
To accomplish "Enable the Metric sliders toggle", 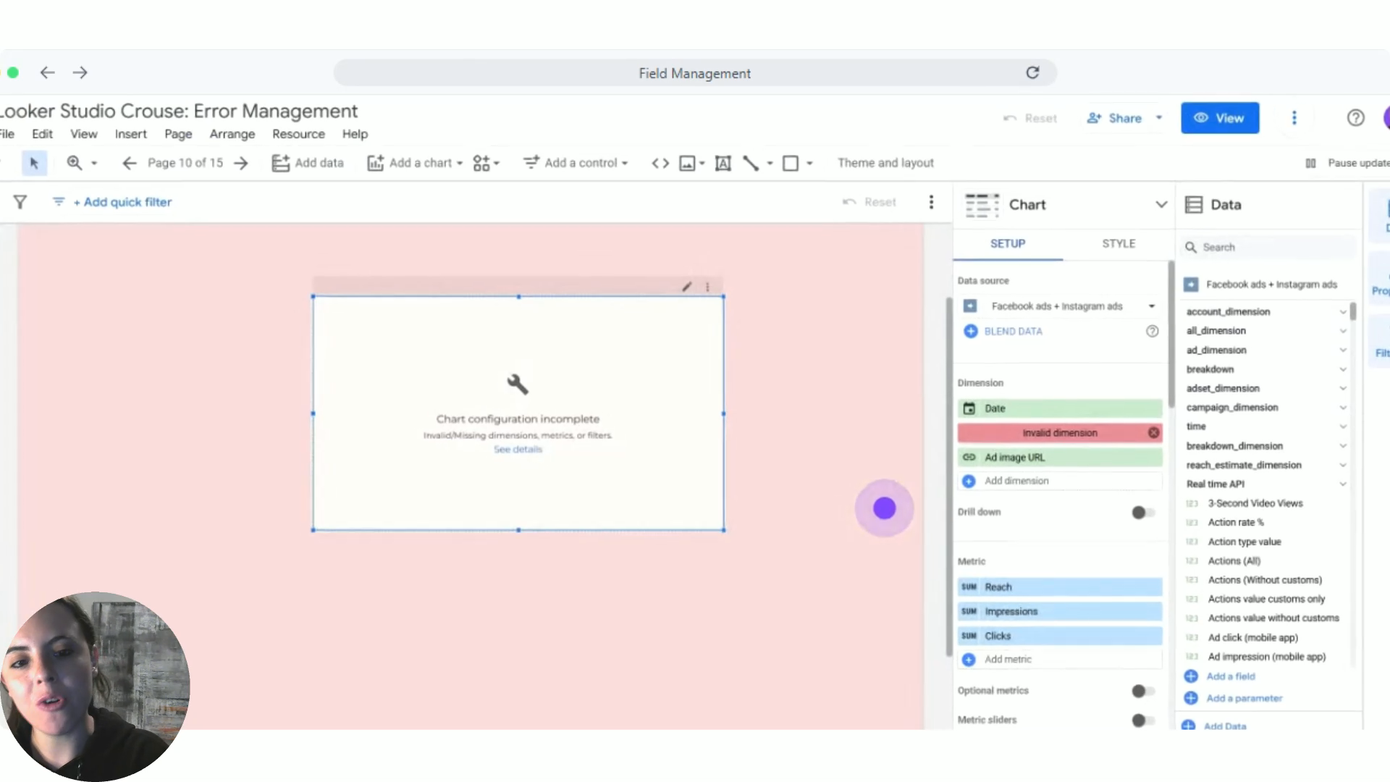I will click(1143, 720).
